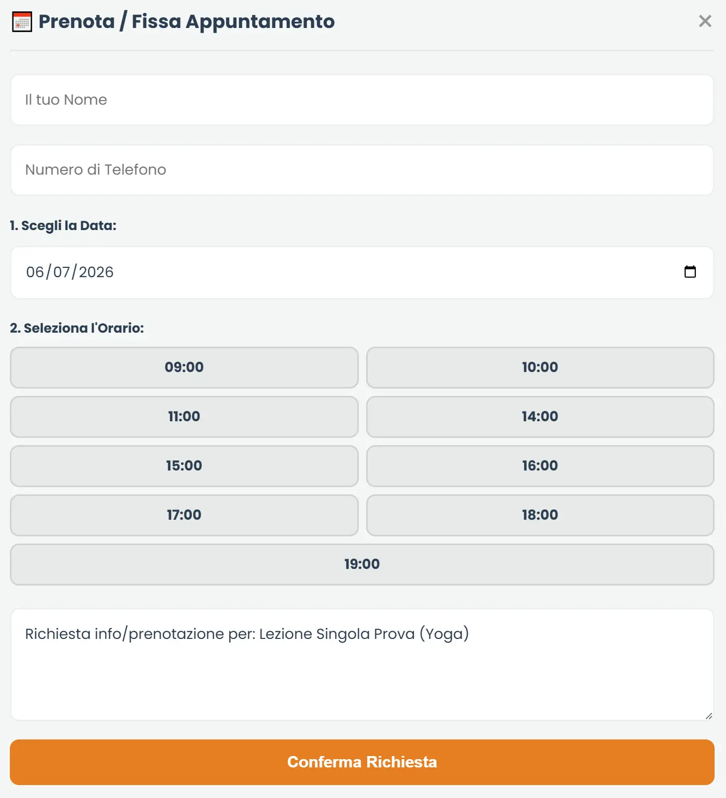Pick the 14:00 appointment time

coord(540,417)
